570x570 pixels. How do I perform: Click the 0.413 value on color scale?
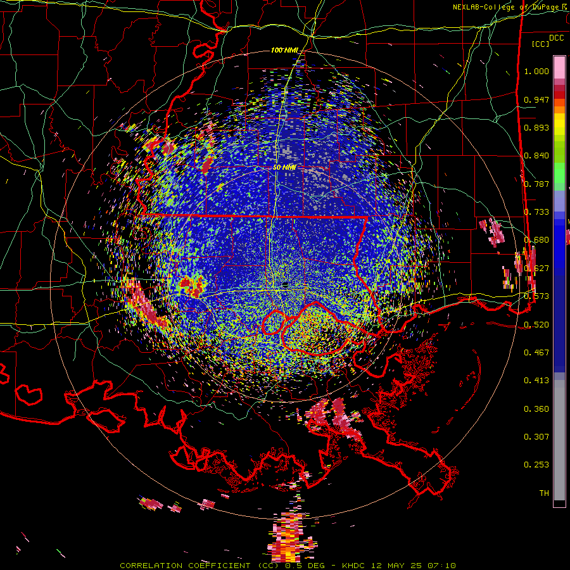click(x=536, y=381)
